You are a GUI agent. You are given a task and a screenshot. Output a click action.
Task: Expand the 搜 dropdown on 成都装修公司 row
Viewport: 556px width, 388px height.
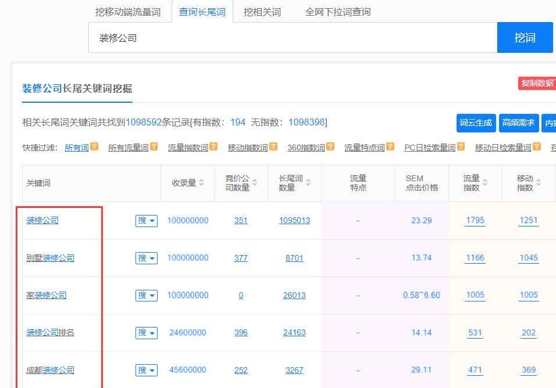[146, 369]
